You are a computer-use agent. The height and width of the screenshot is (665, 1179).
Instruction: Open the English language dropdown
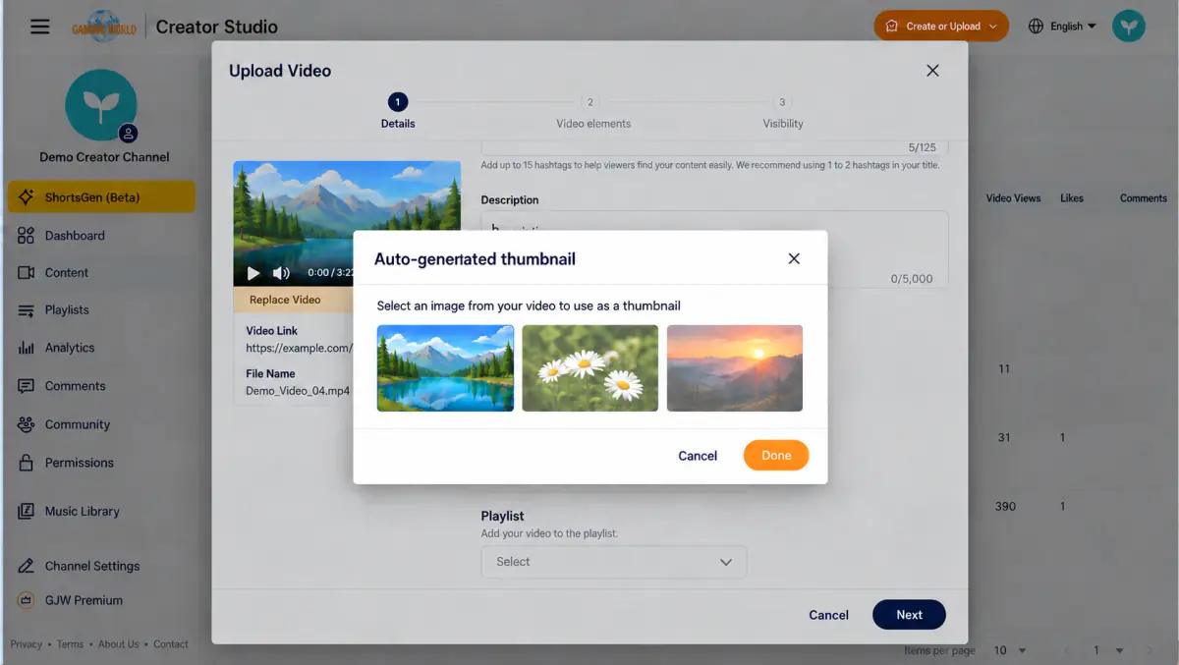pyautogui.click(x=1073, y=27)
